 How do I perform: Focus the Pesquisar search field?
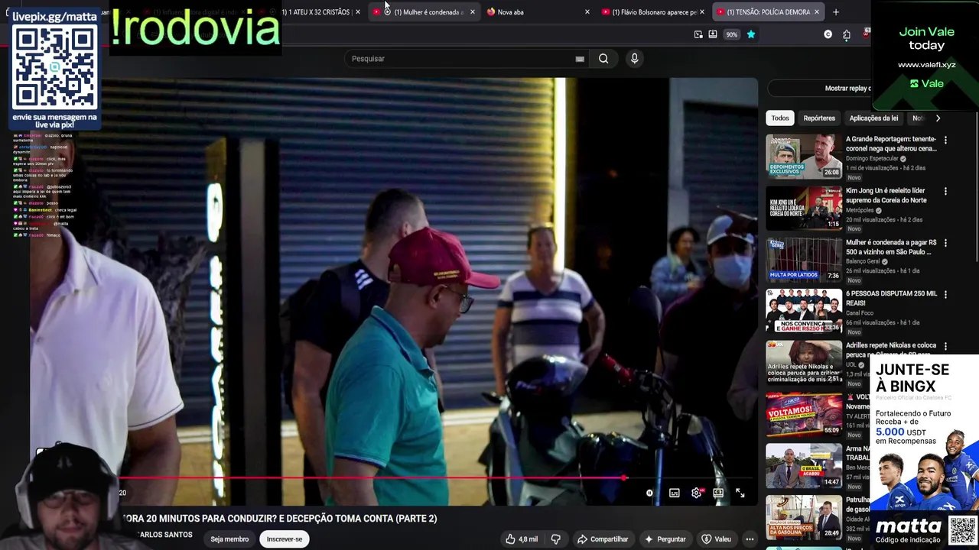pyautogui.click(x=465, y=59)
